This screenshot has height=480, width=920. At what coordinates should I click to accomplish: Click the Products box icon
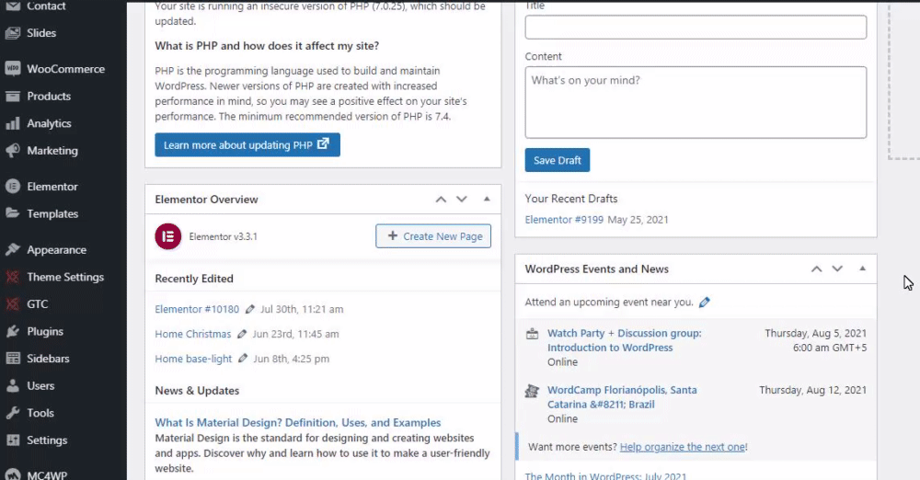12,97
